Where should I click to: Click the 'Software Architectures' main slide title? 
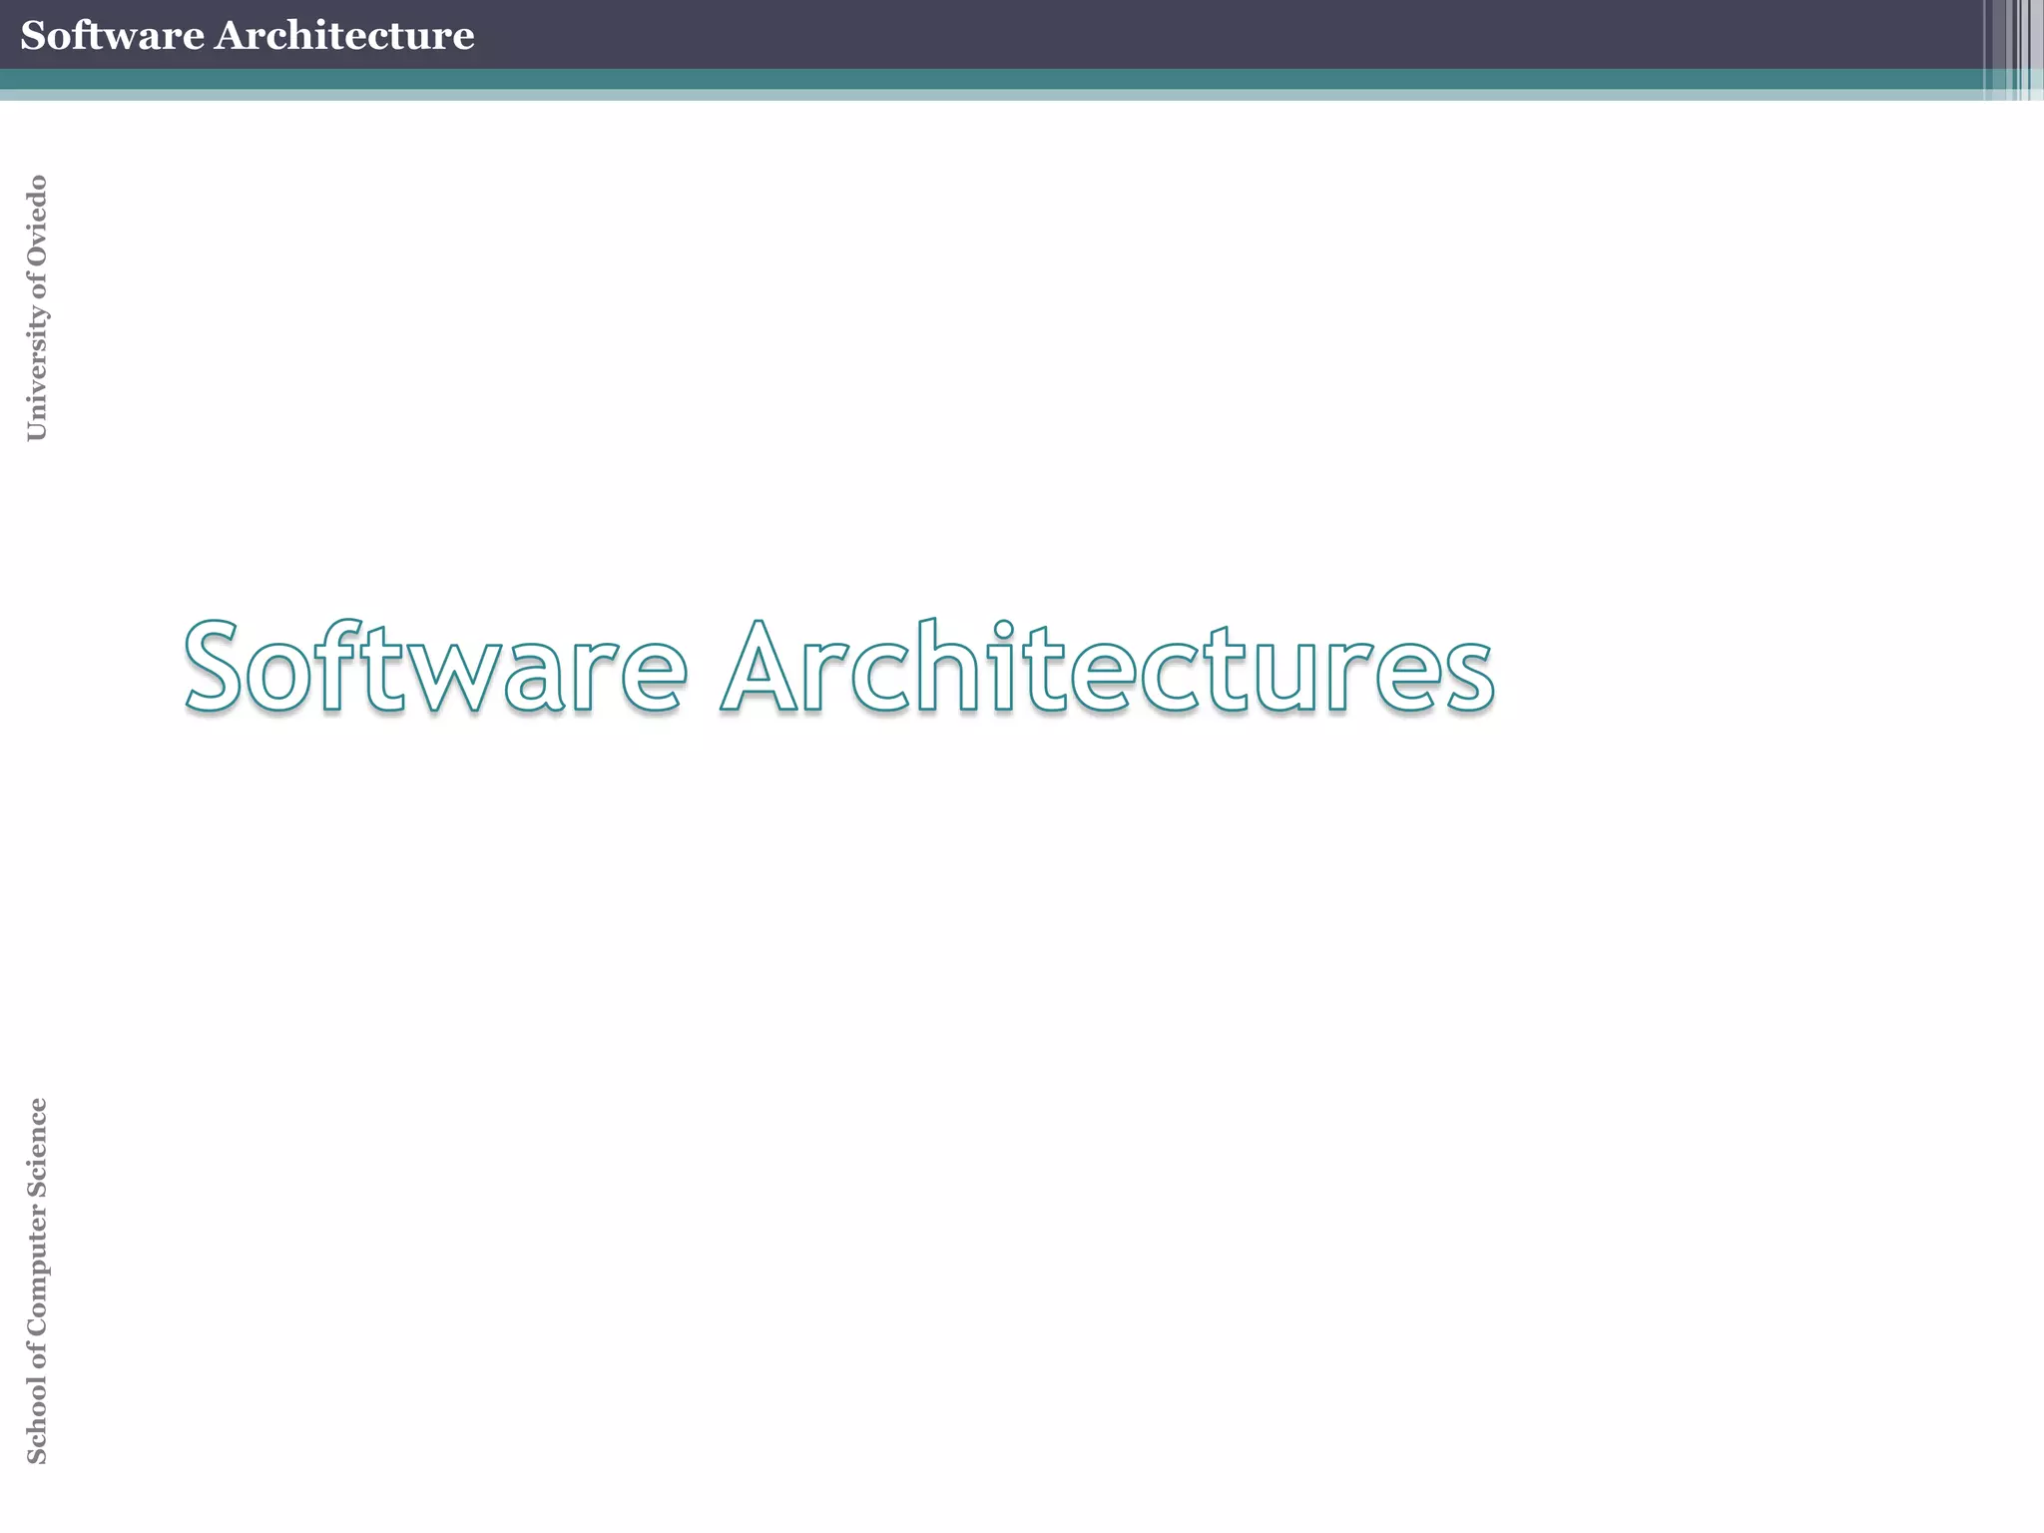pos(839,667)
